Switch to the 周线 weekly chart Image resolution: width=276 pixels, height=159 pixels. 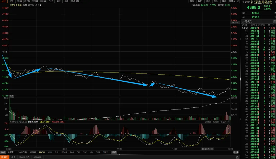click(59, 1)
